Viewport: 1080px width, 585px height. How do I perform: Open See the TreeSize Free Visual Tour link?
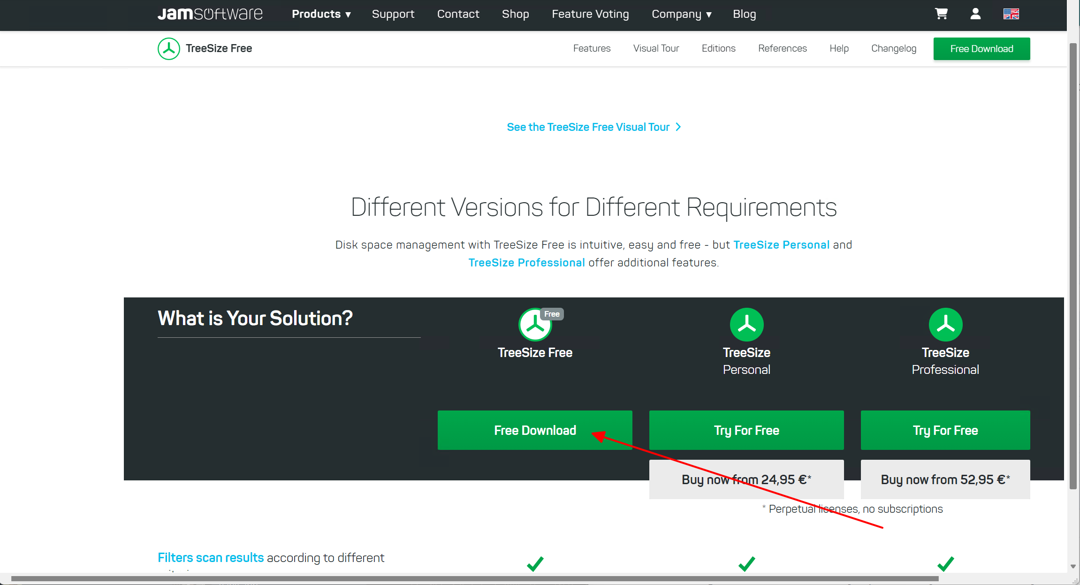[x=593, y=127]
